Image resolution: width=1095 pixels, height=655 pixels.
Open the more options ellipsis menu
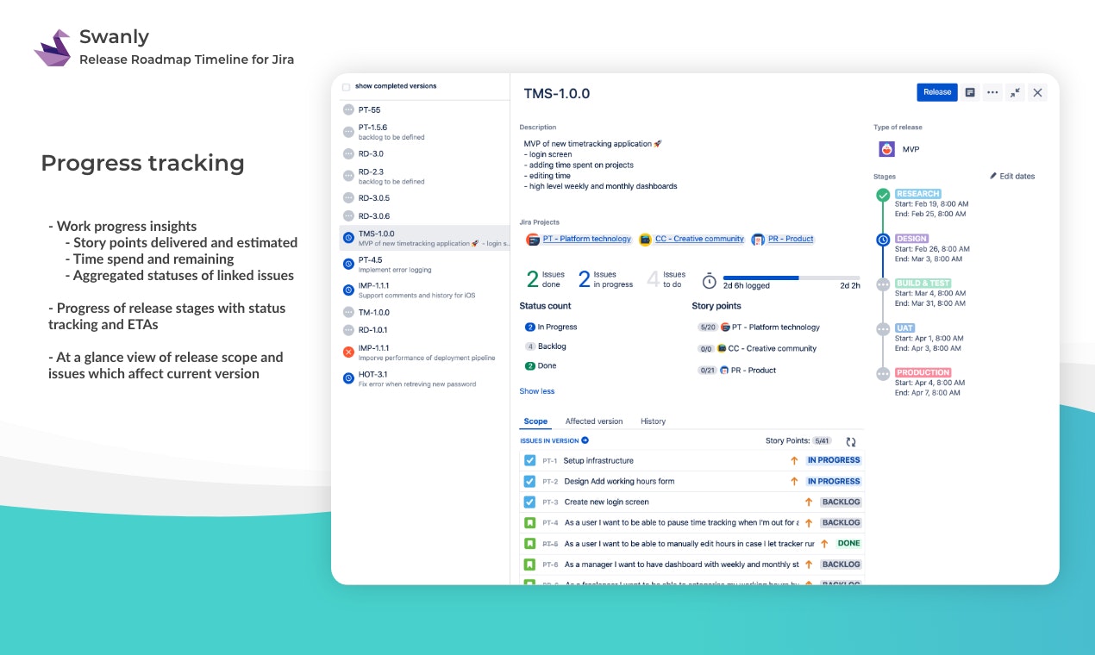coord(992,92)
